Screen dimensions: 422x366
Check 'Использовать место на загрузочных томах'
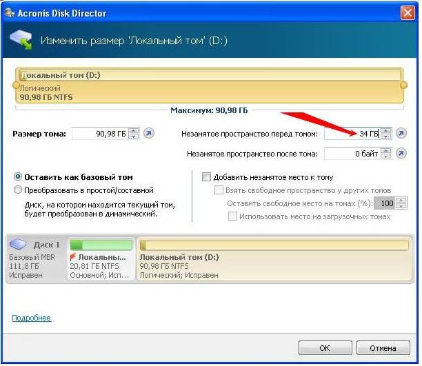[232, 216]
